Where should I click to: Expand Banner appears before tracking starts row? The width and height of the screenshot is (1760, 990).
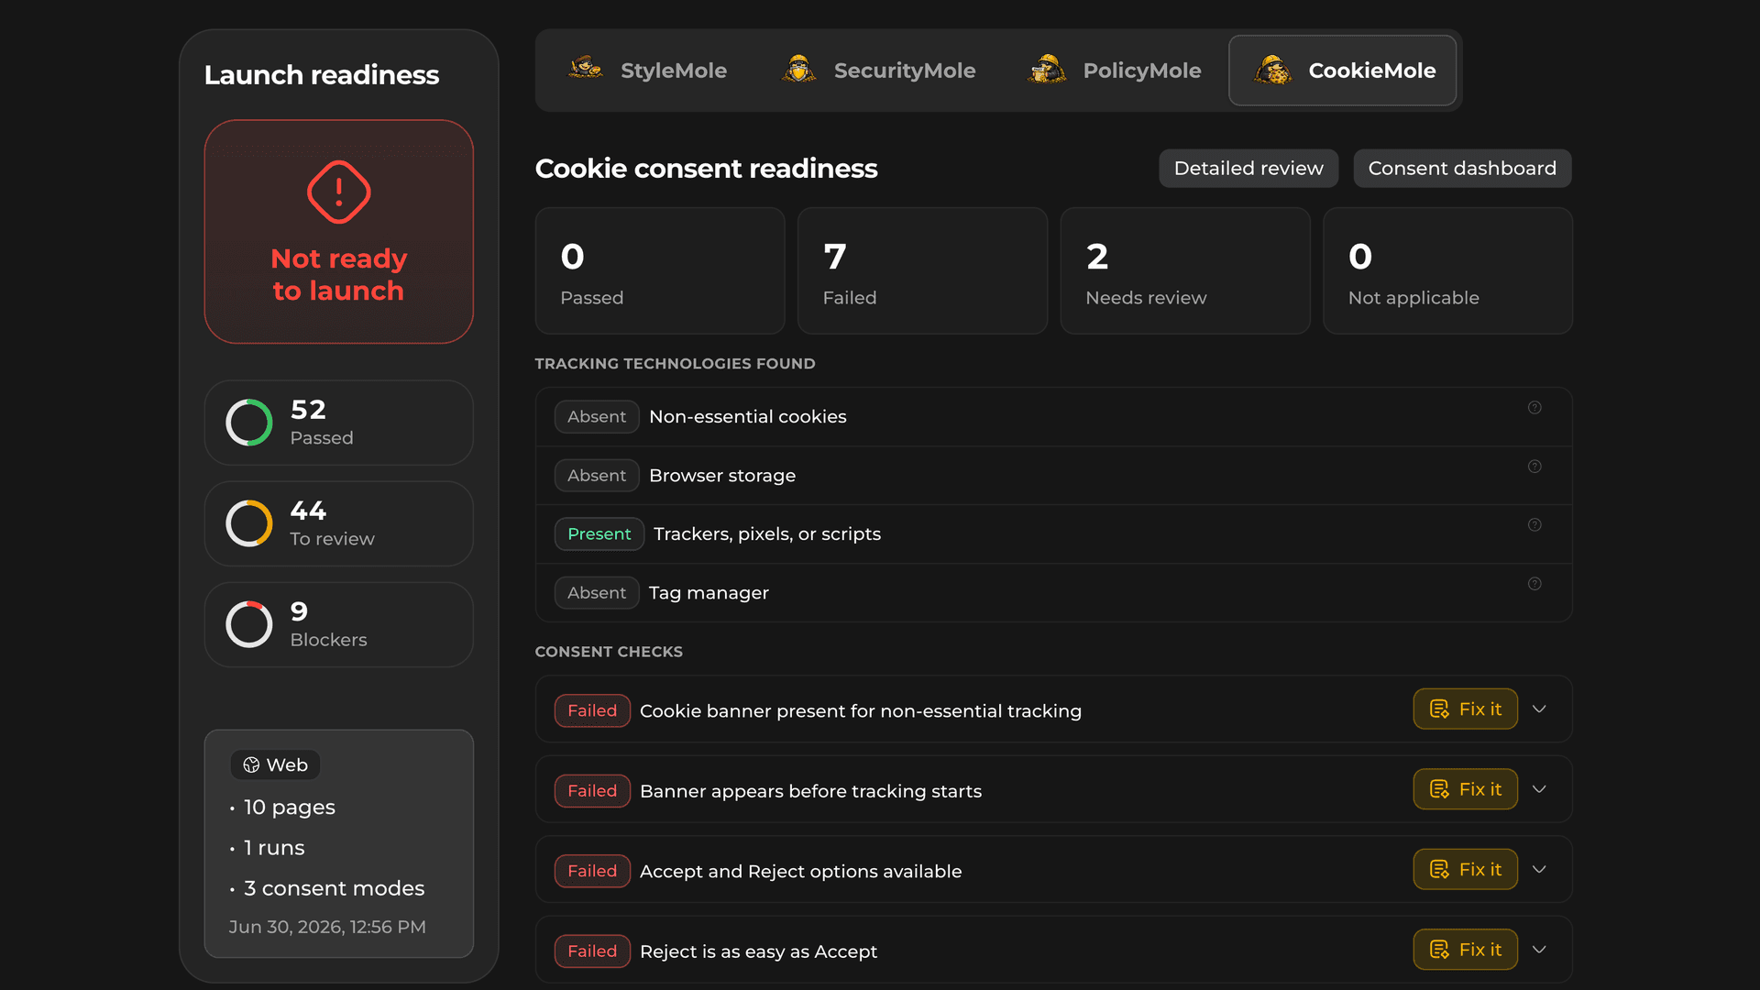tap(1540, 789)
